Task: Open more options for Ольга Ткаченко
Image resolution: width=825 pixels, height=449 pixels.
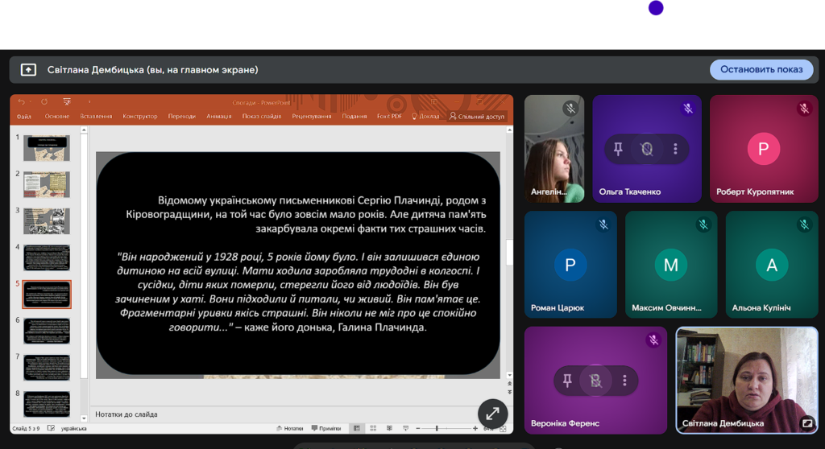Action: coord(675,149)
